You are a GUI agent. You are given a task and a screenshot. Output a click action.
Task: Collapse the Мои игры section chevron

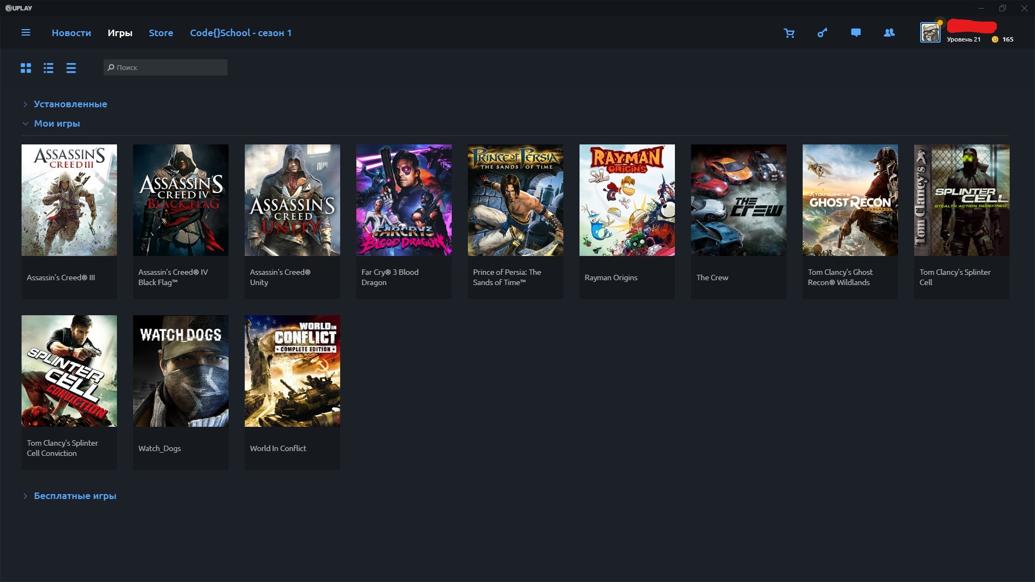[25, 123]
